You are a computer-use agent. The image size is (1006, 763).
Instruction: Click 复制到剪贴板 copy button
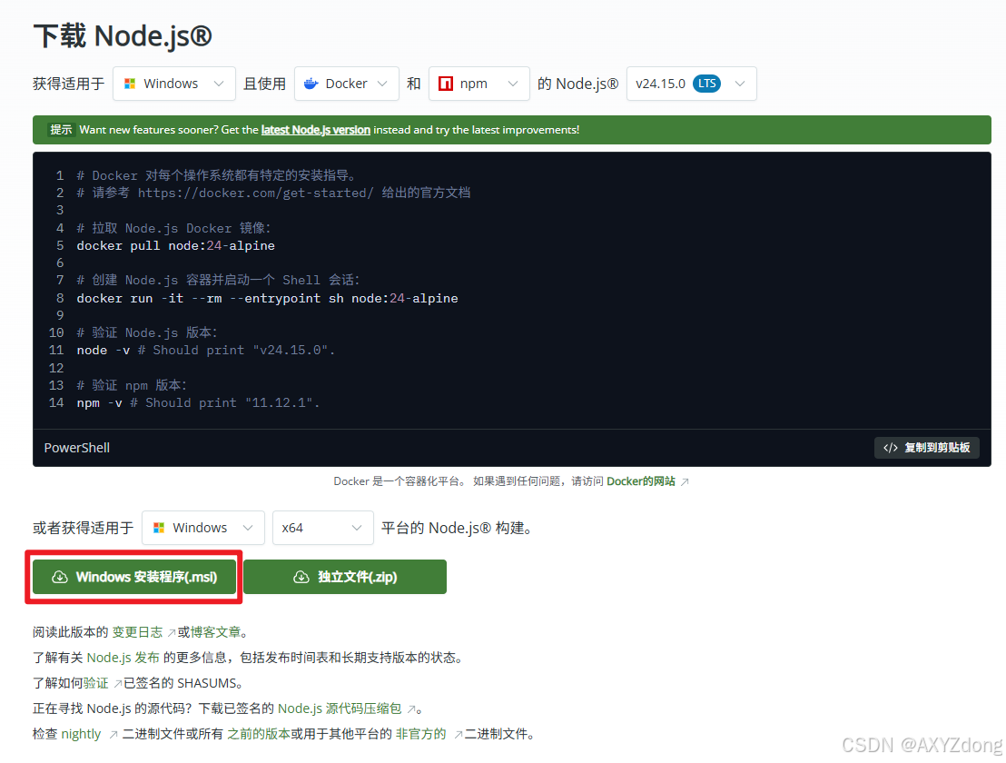(x=926, y=448)
